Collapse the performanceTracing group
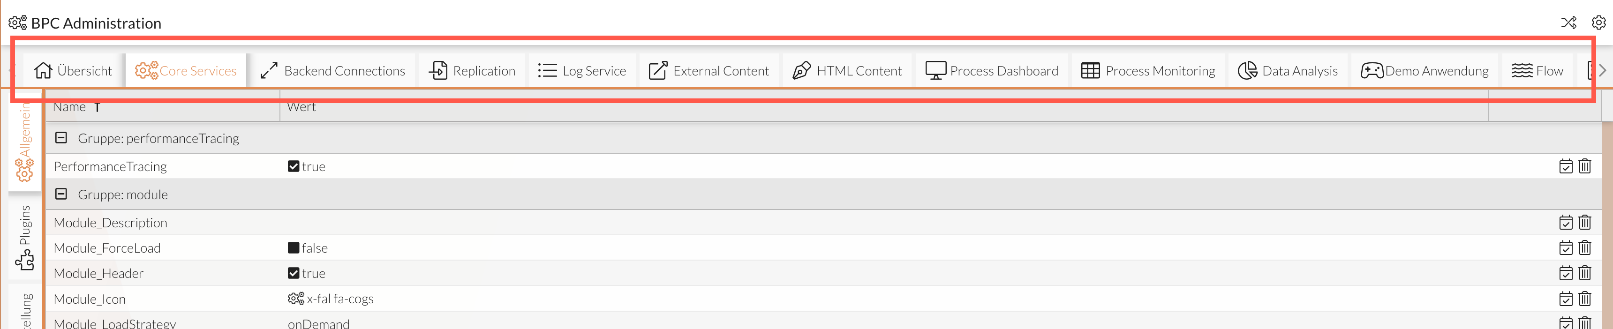The image size is (1613, 329). tap(61, 138)
